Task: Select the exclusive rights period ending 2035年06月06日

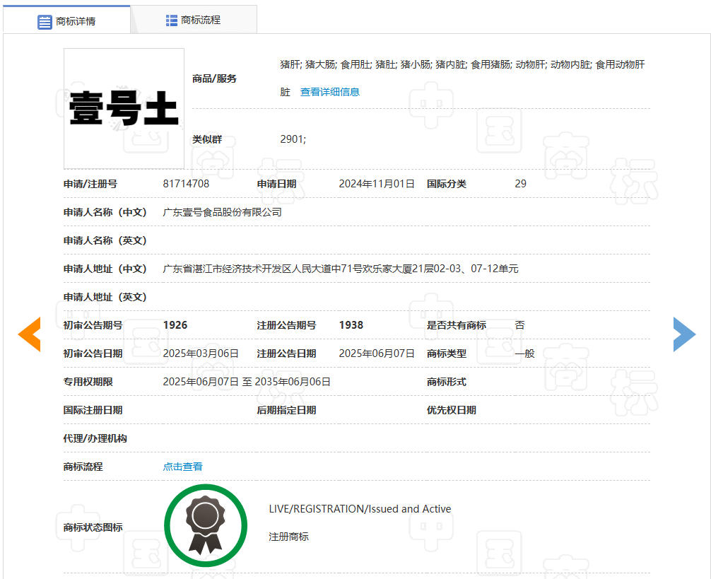Action: 247,382
